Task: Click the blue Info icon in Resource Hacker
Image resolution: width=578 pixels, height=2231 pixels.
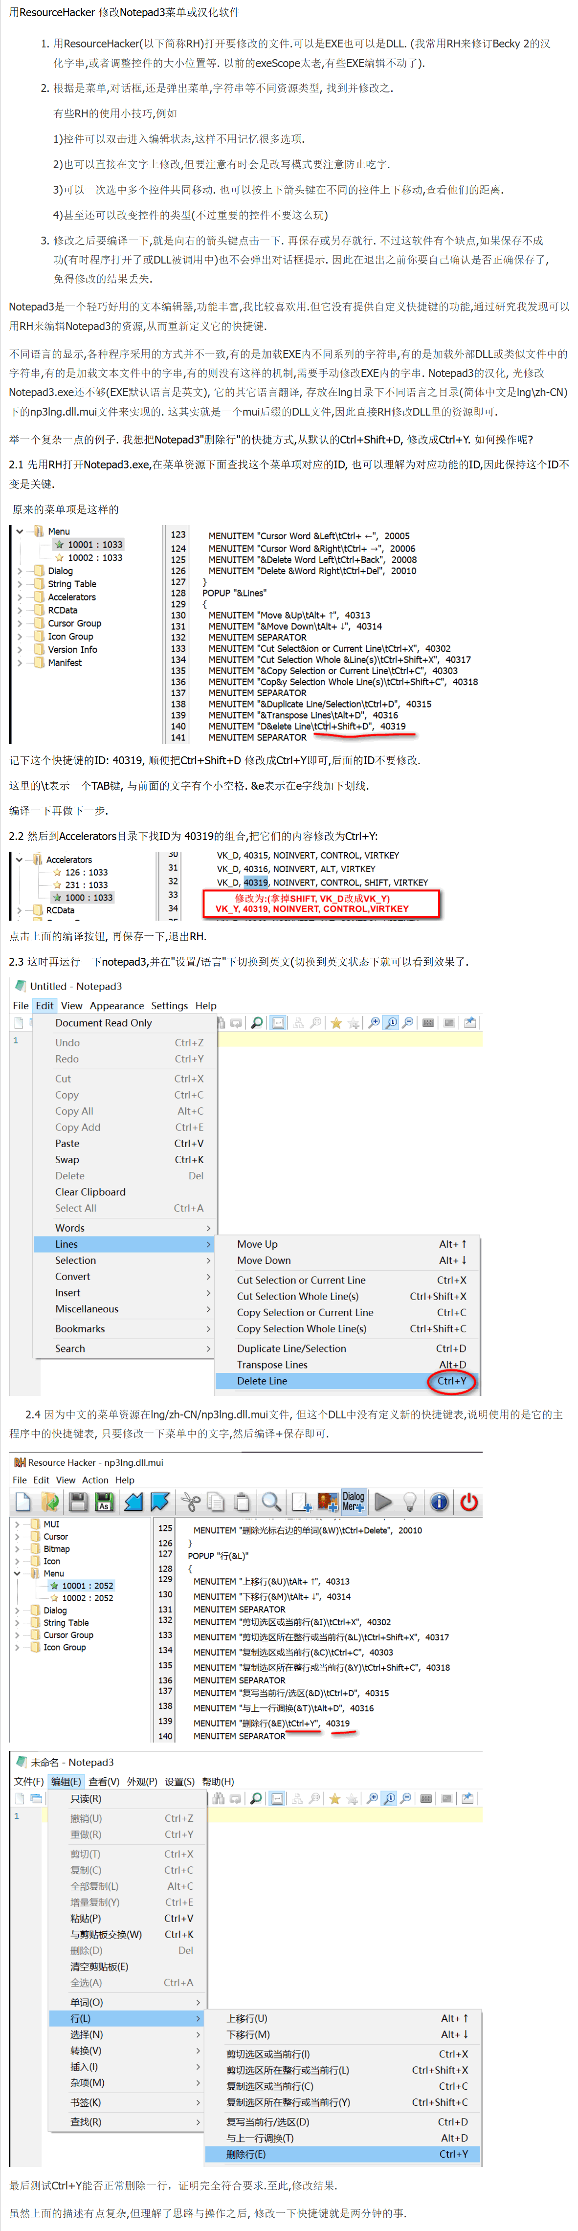Action: (x=439, y=1502)
